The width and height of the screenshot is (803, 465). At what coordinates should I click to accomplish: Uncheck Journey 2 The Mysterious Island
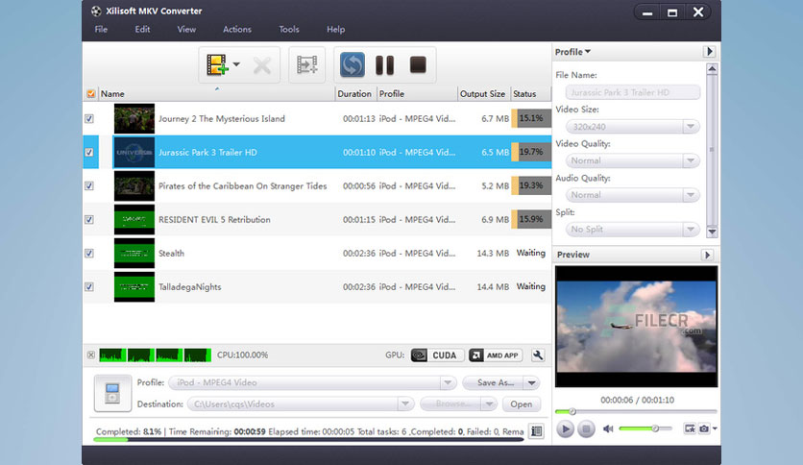pyautogui.click(x=89, y=119)
